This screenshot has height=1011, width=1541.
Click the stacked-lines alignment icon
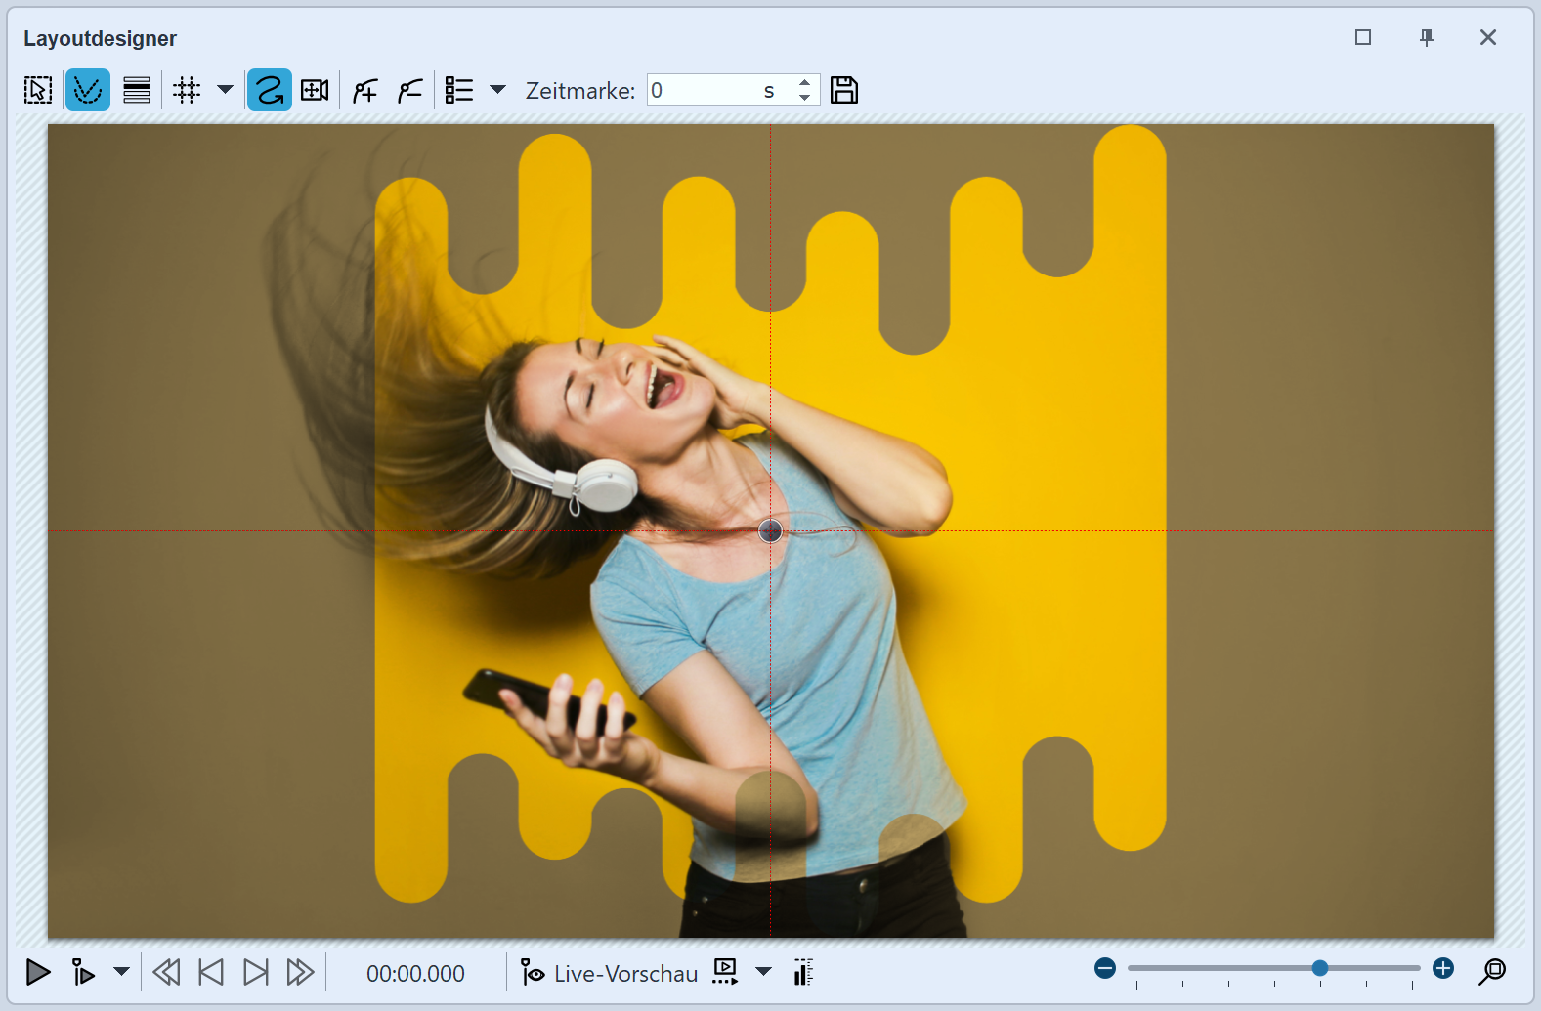tap(137, 91)
